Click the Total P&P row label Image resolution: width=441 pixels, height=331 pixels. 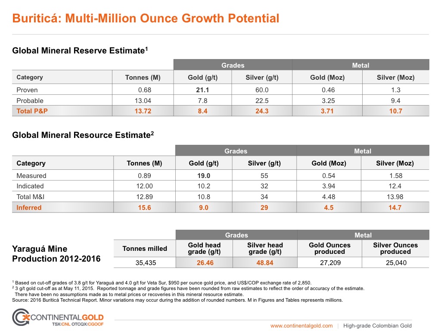tap(30, 111)
